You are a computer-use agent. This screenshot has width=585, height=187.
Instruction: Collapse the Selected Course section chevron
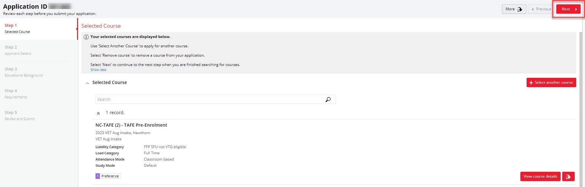coord(87,83)
